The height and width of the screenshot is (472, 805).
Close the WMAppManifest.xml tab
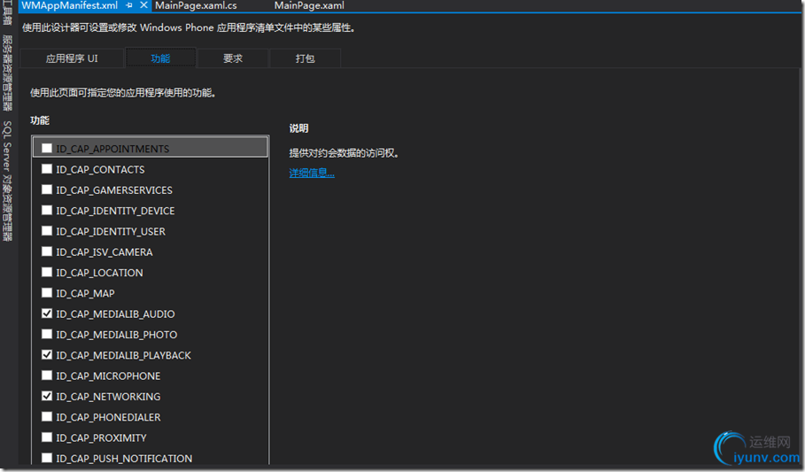[x=143, y=5]
